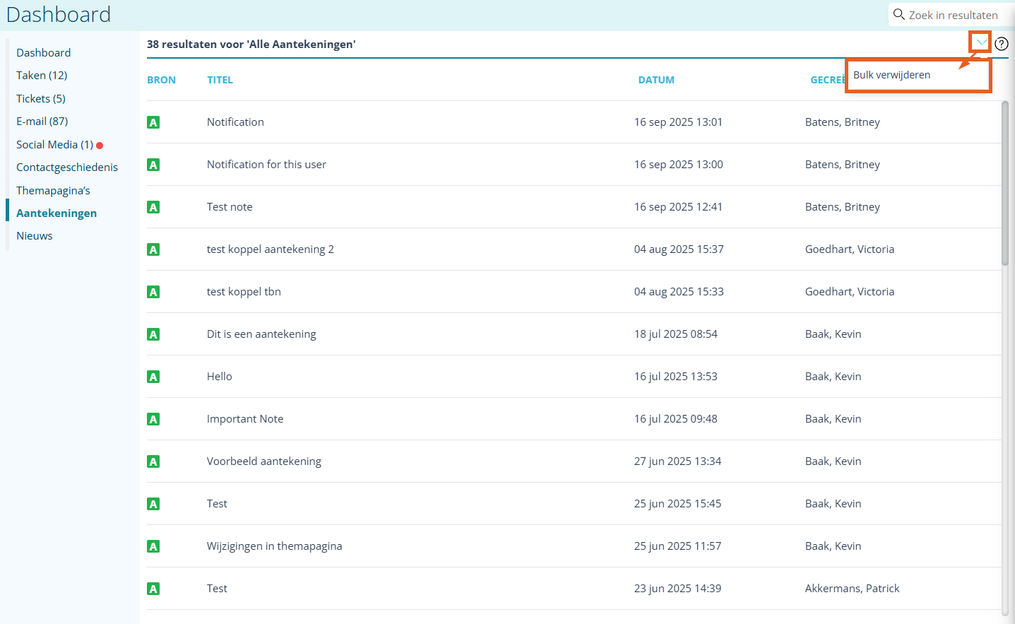Sort by the TITEL column header
The height and width of the screenshot is (624, 1015).
point(220,80)
